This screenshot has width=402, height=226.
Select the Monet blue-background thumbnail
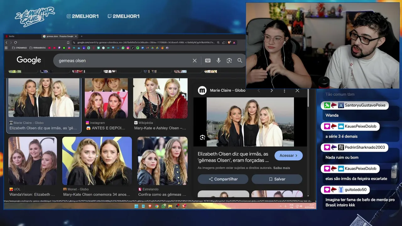coord(97,161)
